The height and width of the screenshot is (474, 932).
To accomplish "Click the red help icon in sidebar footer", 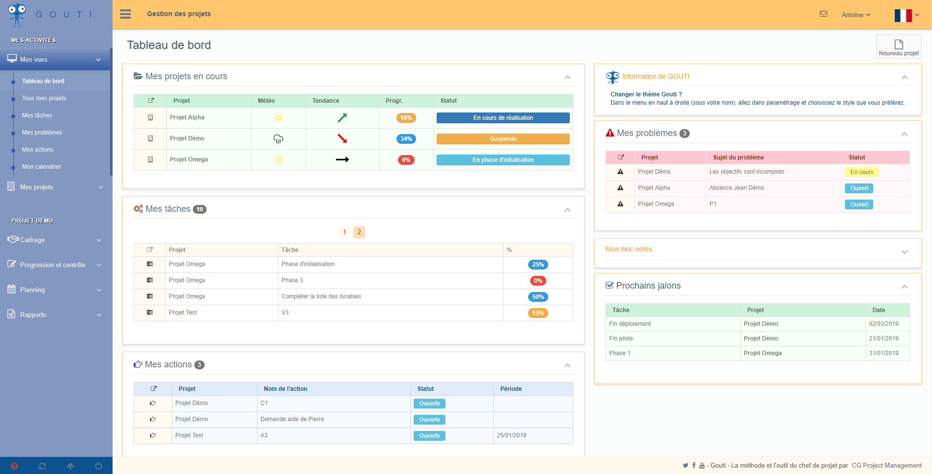I will 14,466.
